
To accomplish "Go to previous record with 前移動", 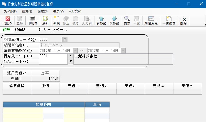I will [101, 20].
